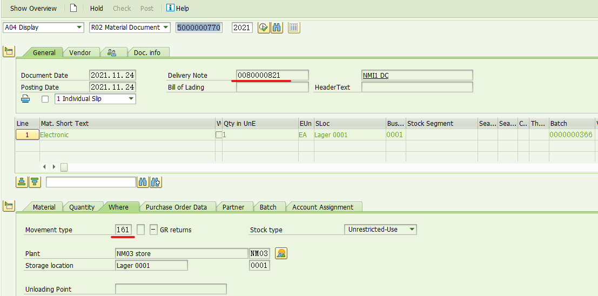This screenshot has height=296, width=598.
Task: Switch to the Batch tab
Action: click(268, 207)
